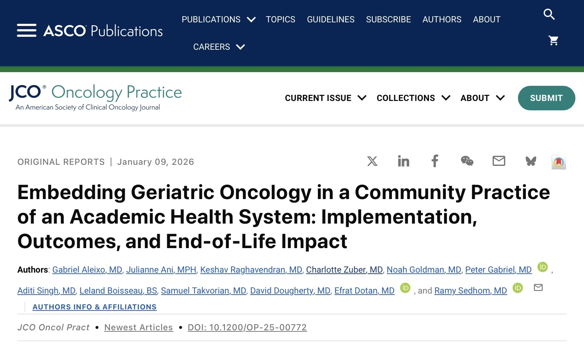Email corresponding author Ramy Sedhom
584x357 pixels.
click(x=538, y=288)
